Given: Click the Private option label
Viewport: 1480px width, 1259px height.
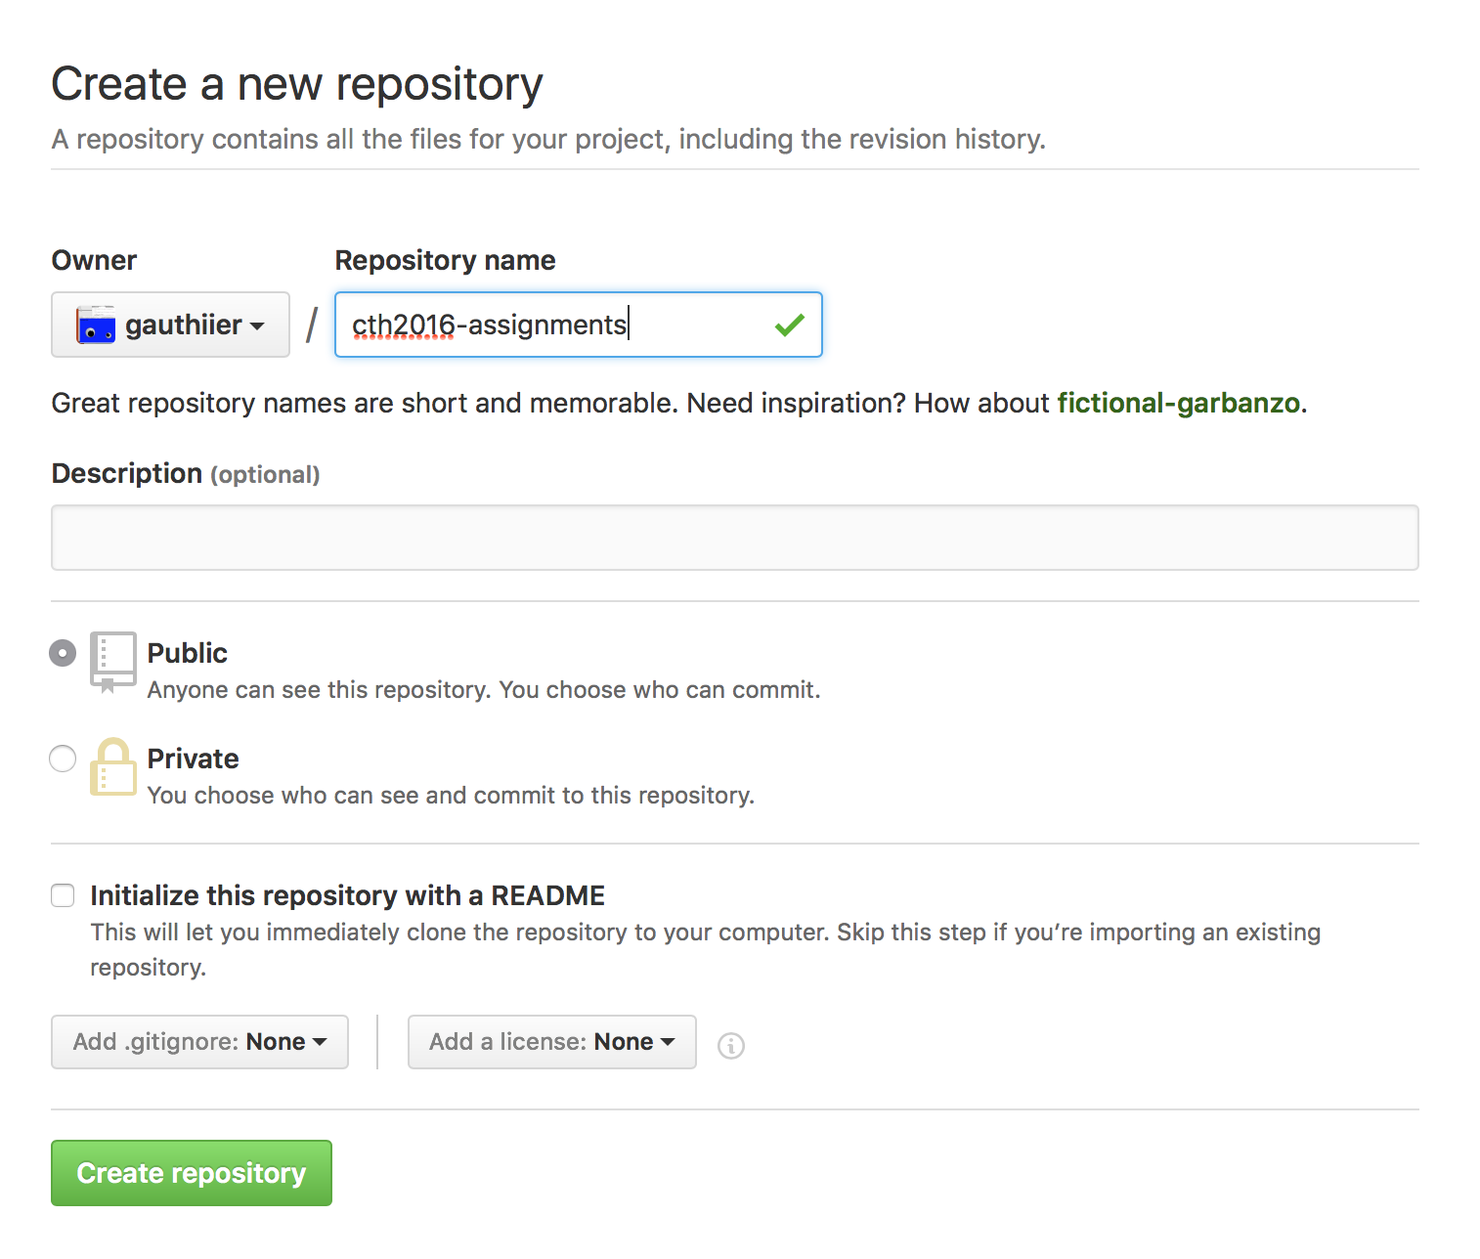Looking at the screenshot, I should [193, 759].
